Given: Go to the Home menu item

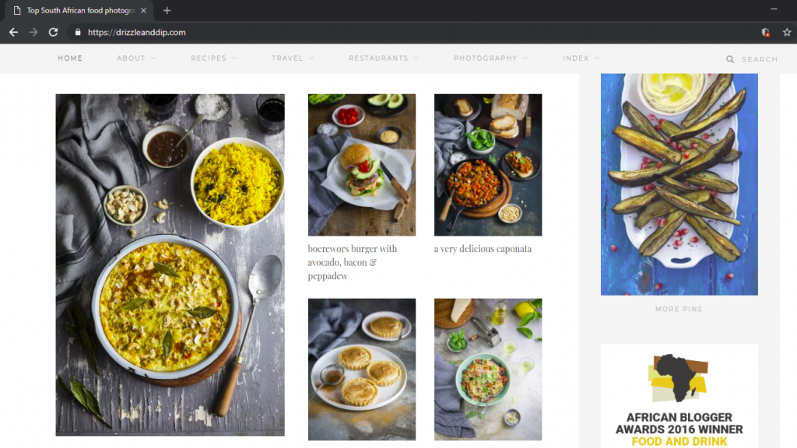Looking at the screenshot, I should 70,58.
